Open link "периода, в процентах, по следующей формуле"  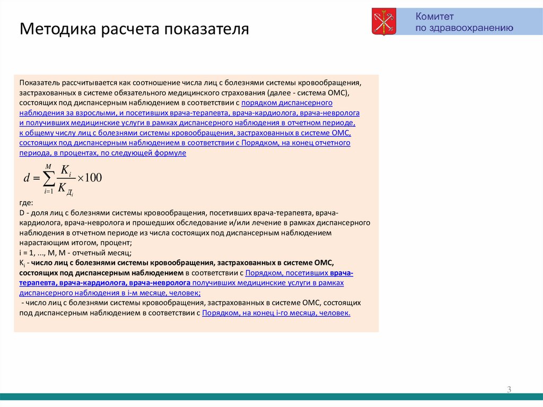click(103, 153)
